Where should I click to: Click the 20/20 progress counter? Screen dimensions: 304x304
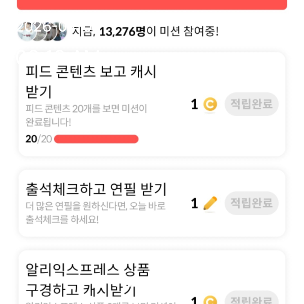coord(39,139)
